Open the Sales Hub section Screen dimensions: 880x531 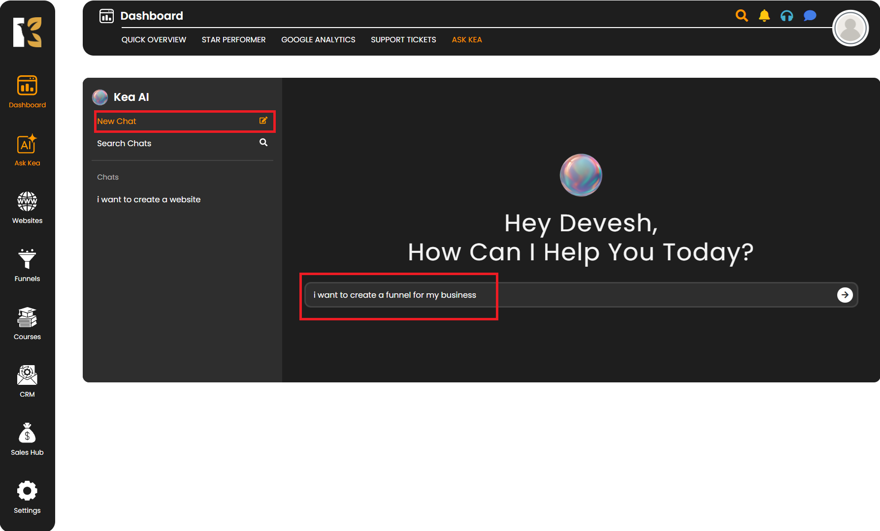click(27, 439)
